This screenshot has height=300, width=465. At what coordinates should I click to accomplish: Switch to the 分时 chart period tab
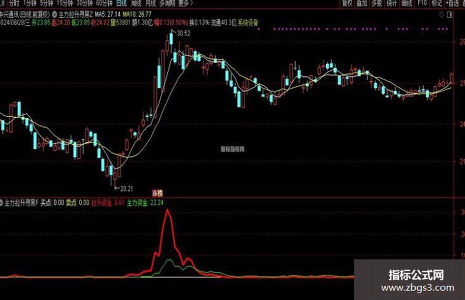click(x=14, y=3)
